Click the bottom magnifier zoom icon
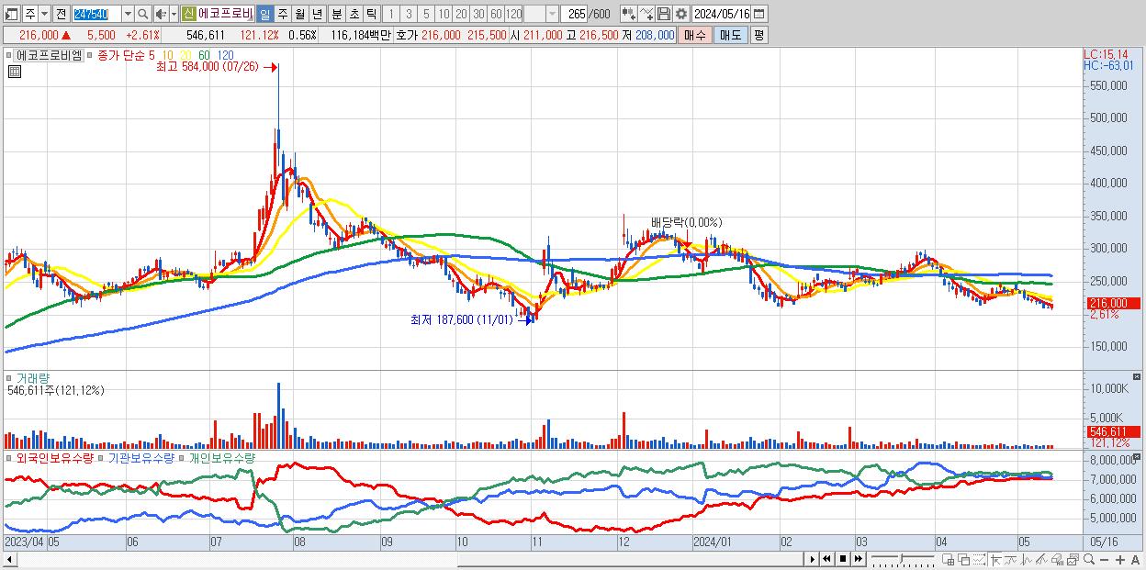This screenshot has height=570, width=1146. point(1088,559)
